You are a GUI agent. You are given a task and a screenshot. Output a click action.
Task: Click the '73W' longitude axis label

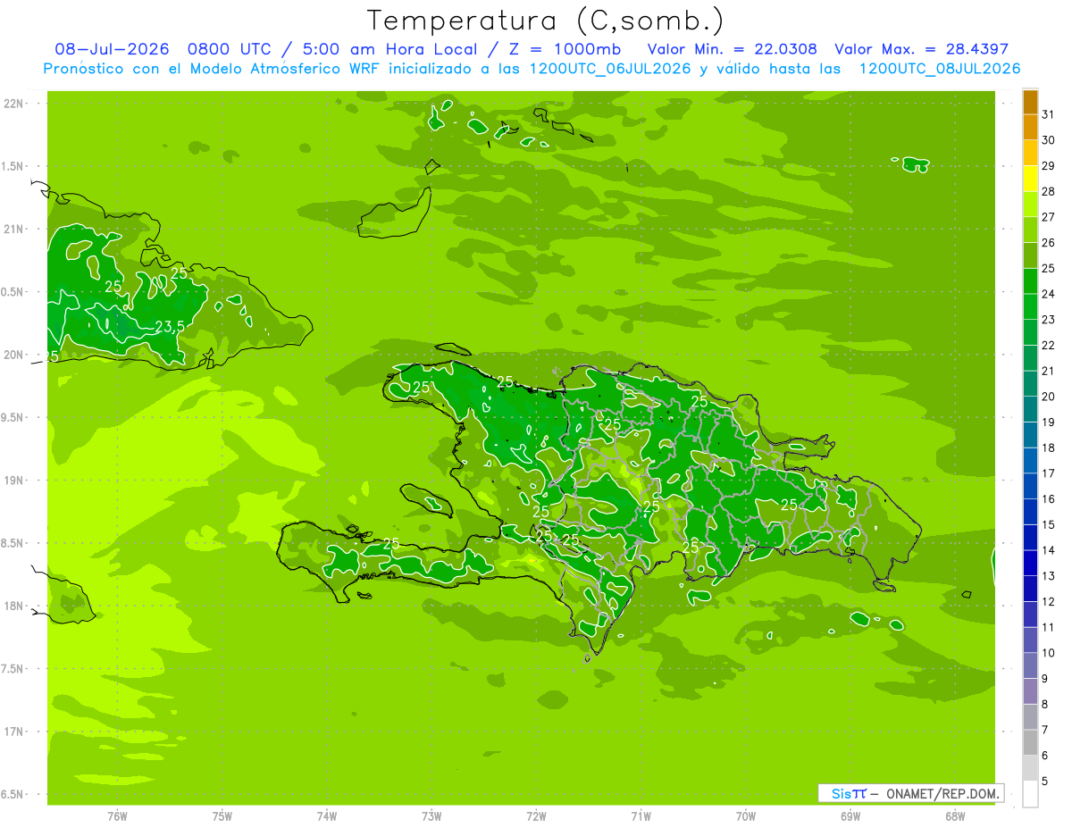(x=431, y=816)
